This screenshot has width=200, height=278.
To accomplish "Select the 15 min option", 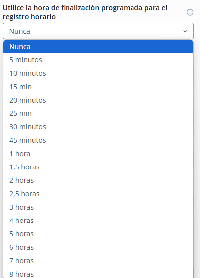I will click(98, 87).
